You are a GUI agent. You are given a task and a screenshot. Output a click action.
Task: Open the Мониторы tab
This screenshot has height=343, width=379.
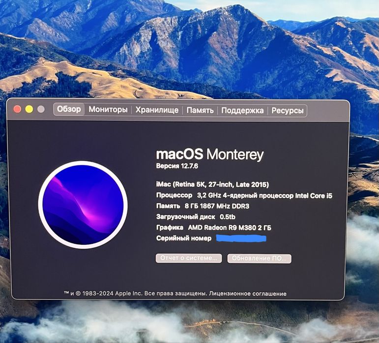tap(108, 109)
